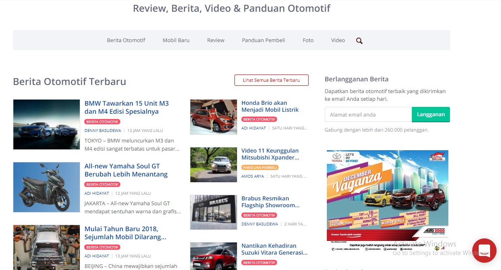Click '13 JAM YANG LALU' timestamp
This screenshot has width=501, height=270.
pyautogui.click(x=133, y=256)
